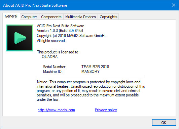Click the serial number value 'TEAM R2R 2018'
The width and height of the screenshot is (179, 129).
(95, 67)
